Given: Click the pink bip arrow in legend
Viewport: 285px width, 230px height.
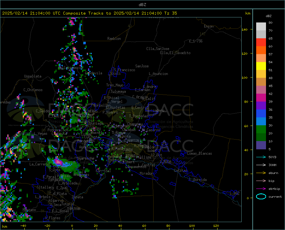Looking at the screenshot, I should 261,181.
